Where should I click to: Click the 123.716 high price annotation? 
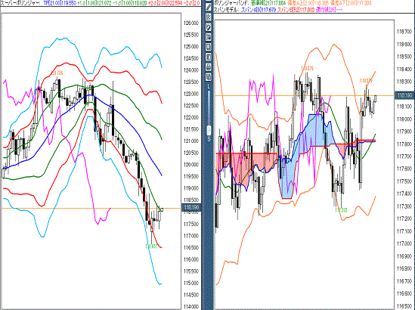click(57, 73)
